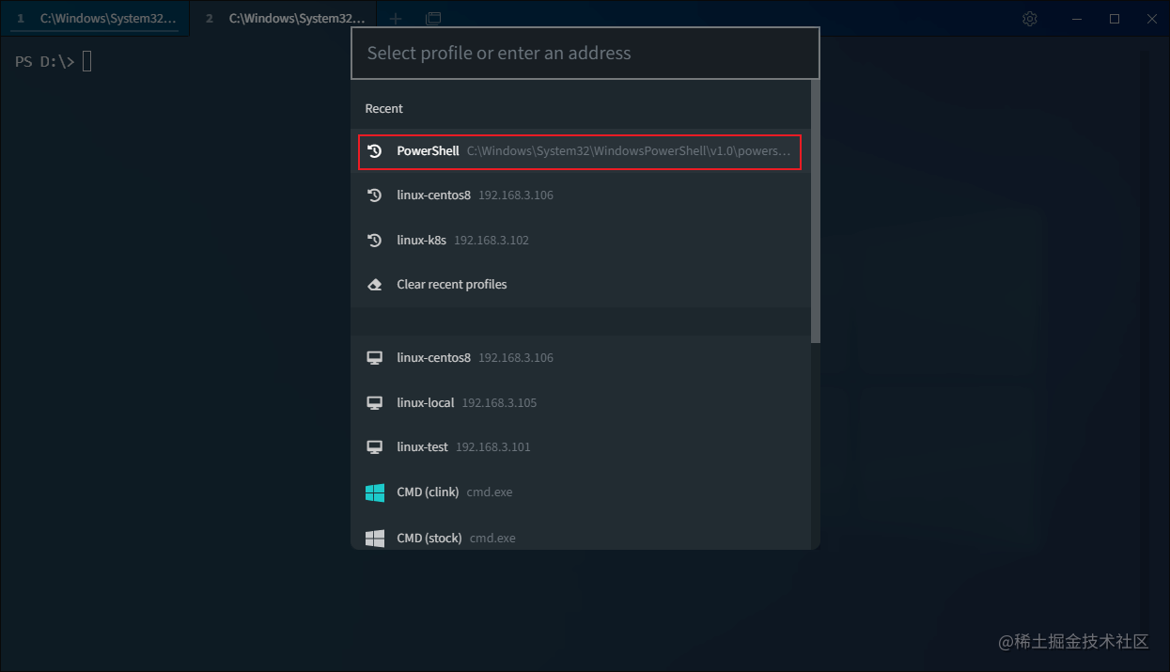1170x672 pixels.
Task: Click address 192.168.3.105 text
Action: [499, 403]
